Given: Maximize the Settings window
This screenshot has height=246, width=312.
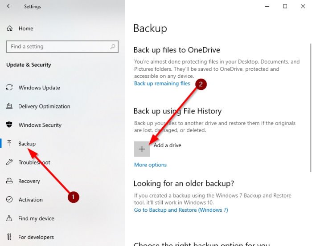Looking at the screenshot, I should point(285,6).
